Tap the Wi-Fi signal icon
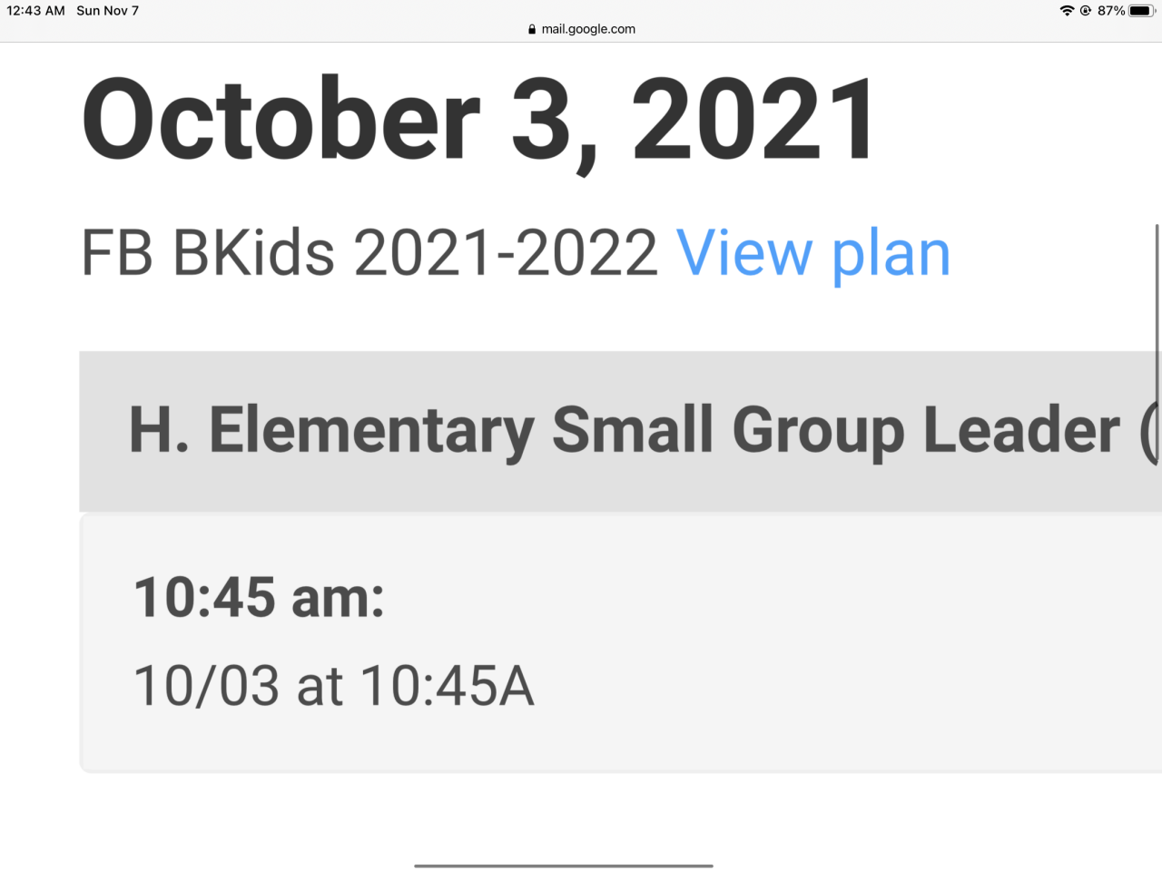 [x=1067, y=11]
